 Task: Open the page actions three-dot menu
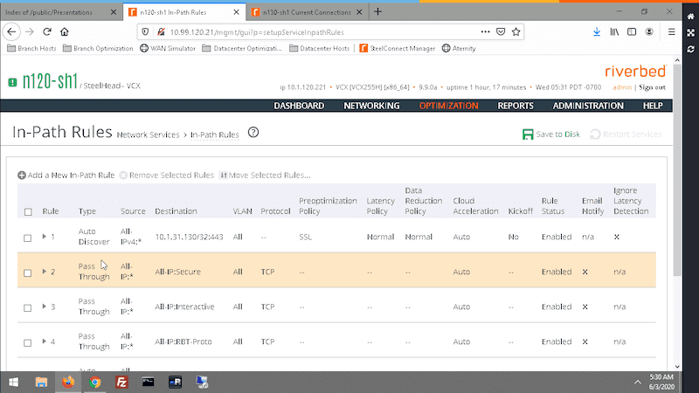[x=486, y=31]
